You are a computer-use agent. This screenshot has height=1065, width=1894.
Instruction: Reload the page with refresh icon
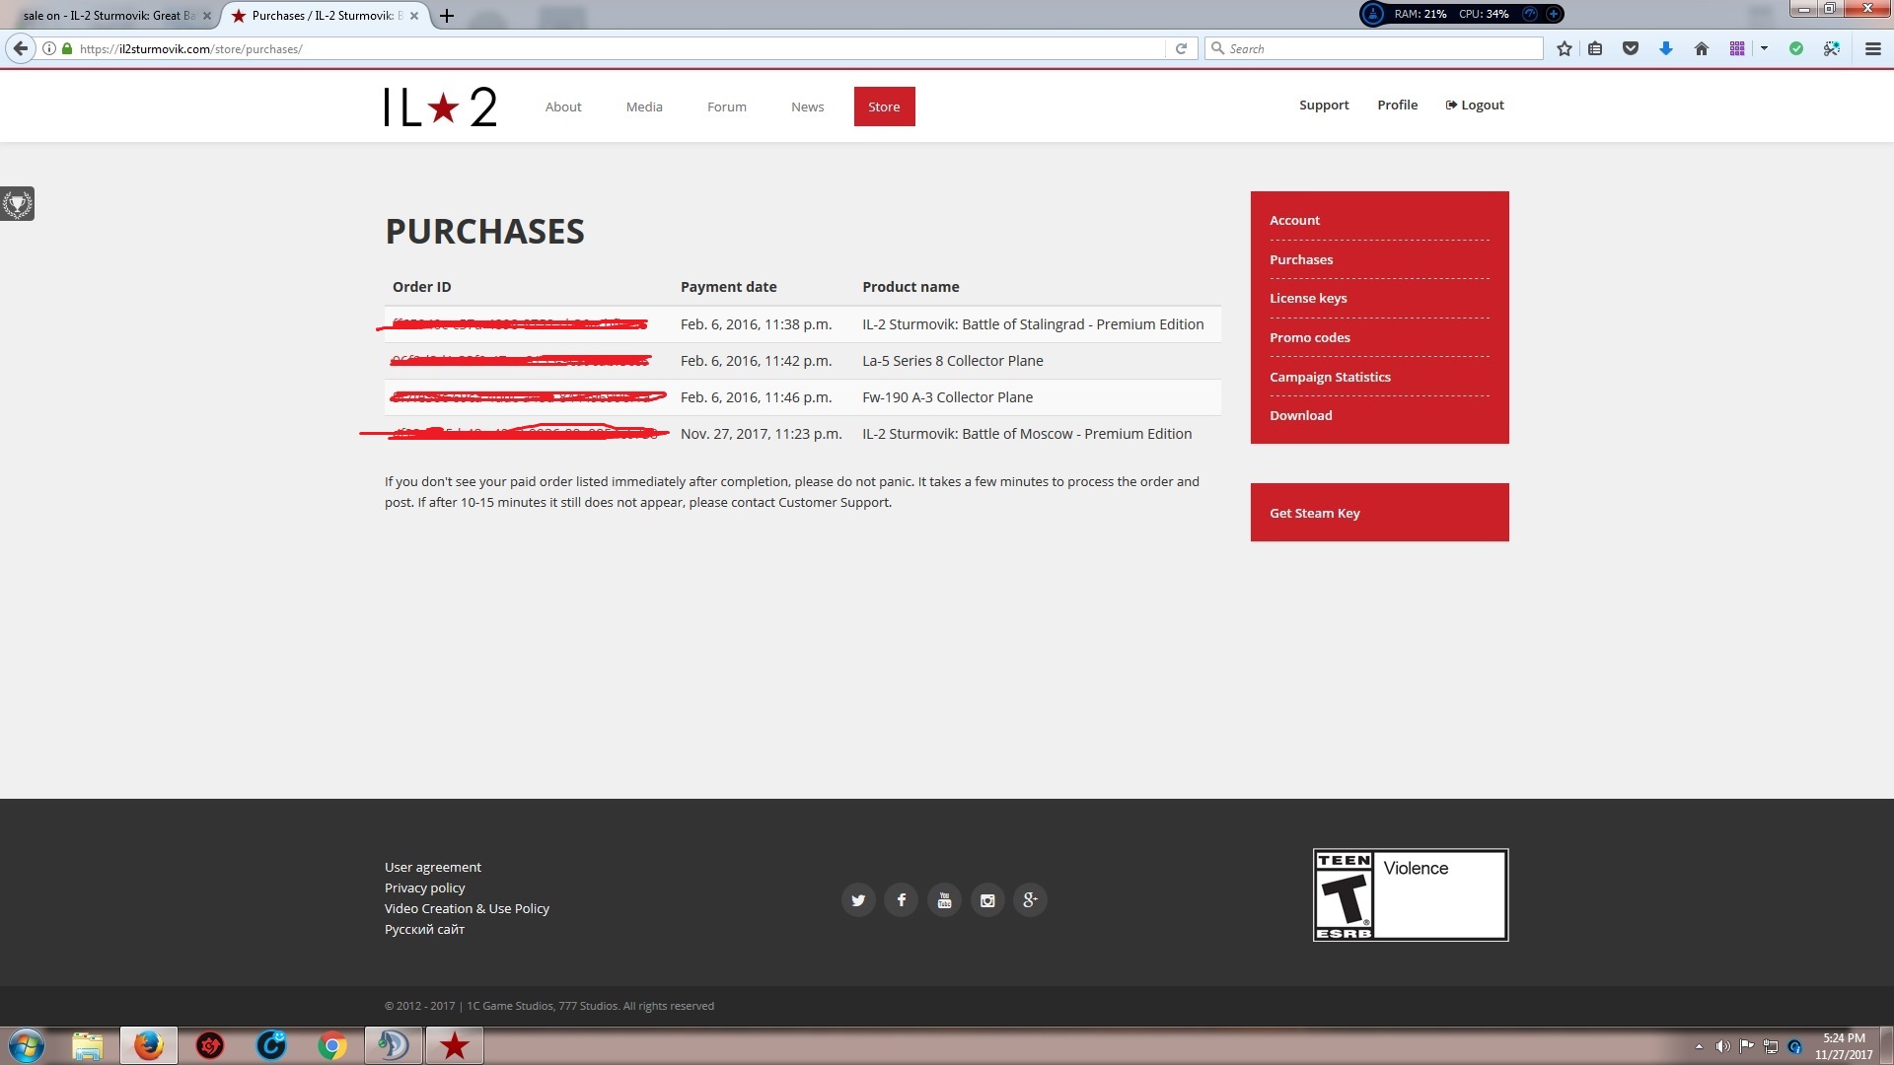1181,48
